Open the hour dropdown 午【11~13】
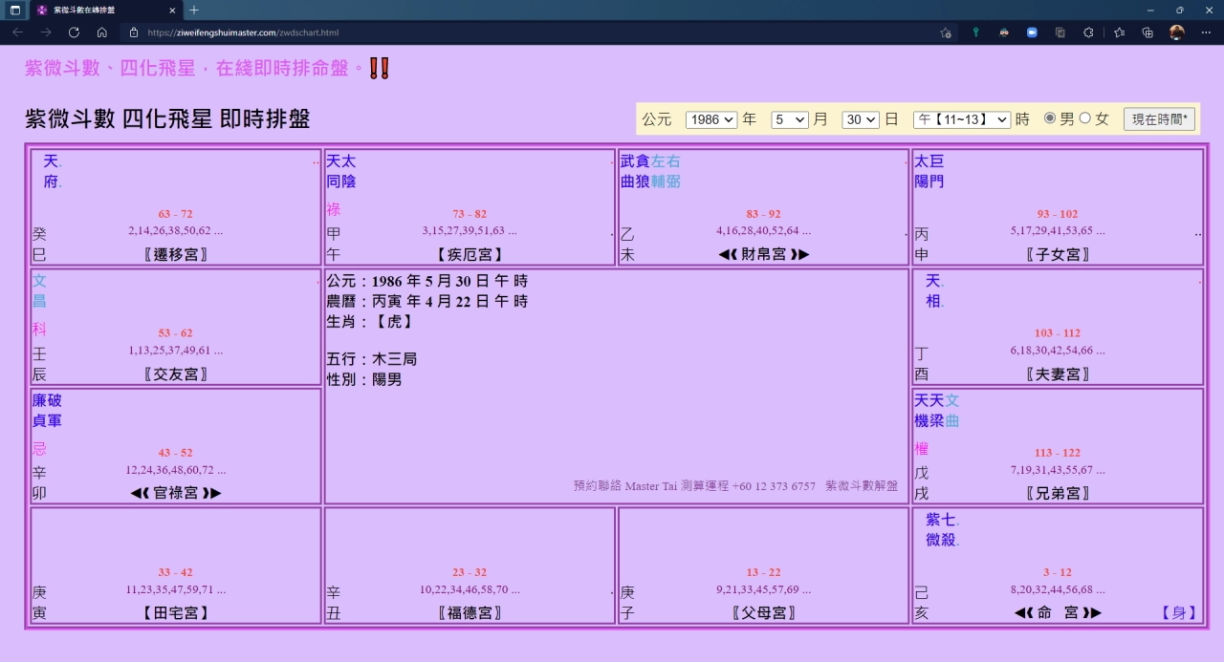This screenshot has width=1224, height=662. point(961,119)
